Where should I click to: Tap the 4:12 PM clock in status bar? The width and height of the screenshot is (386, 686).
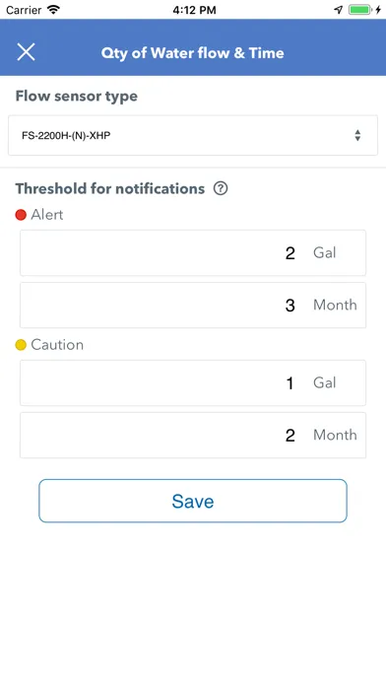click(x=194, y=10)
